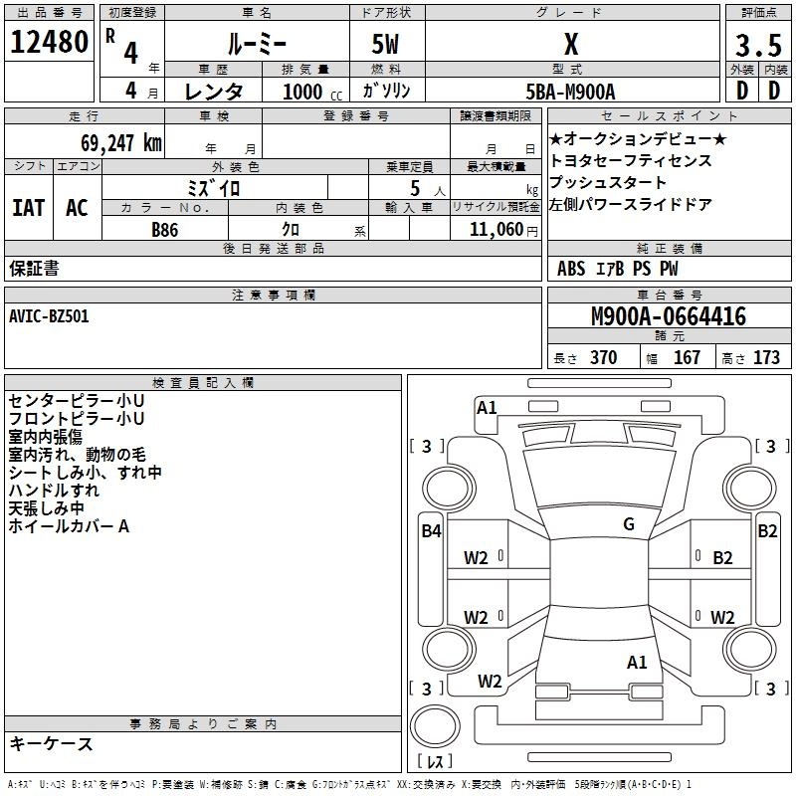
Task: Select the トヨタセーフティセンス sales point
Action: [x=631, y=160]
